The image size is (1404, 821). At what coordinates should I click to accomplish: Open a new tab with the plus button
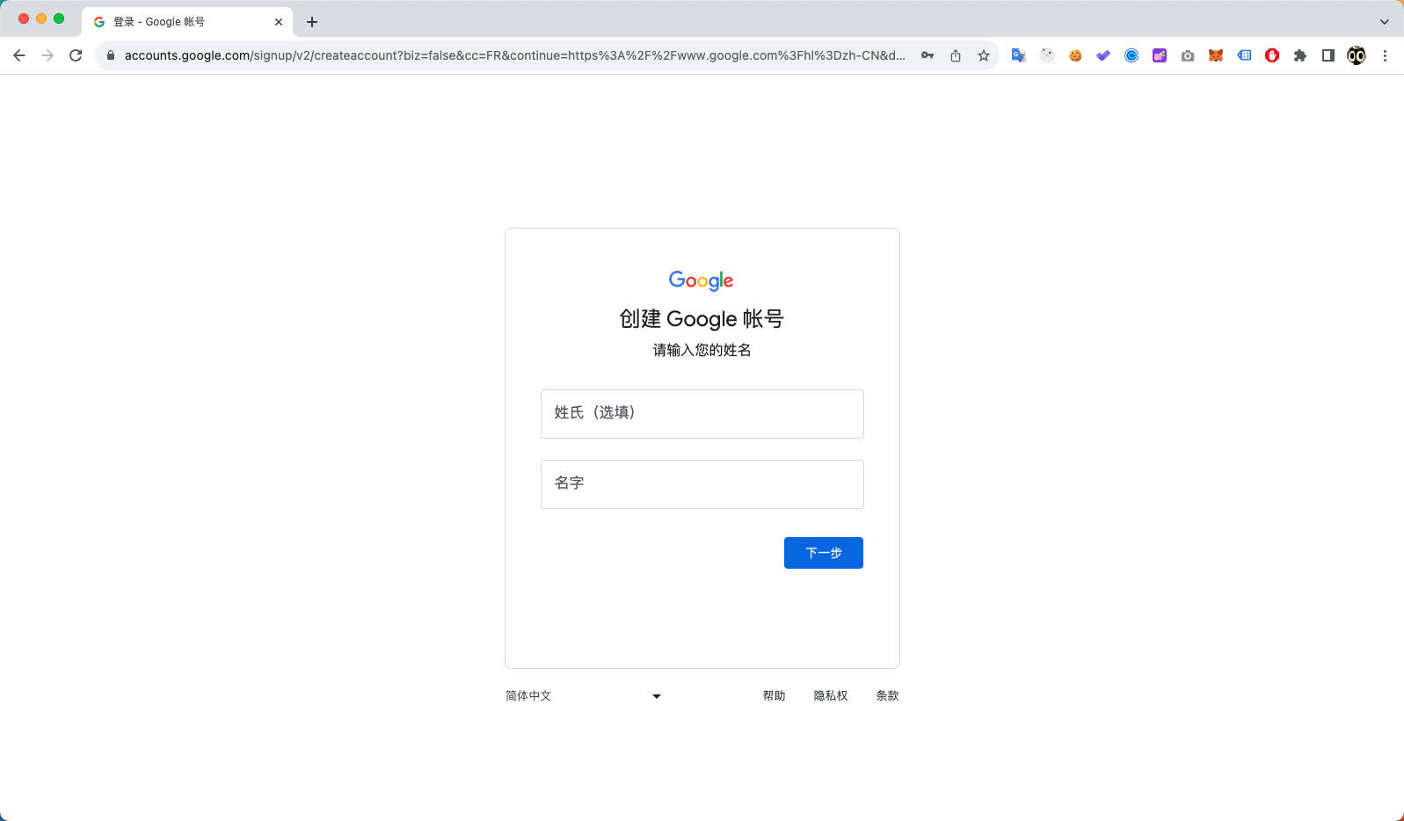pyautogui.click(x=312, y=22)
